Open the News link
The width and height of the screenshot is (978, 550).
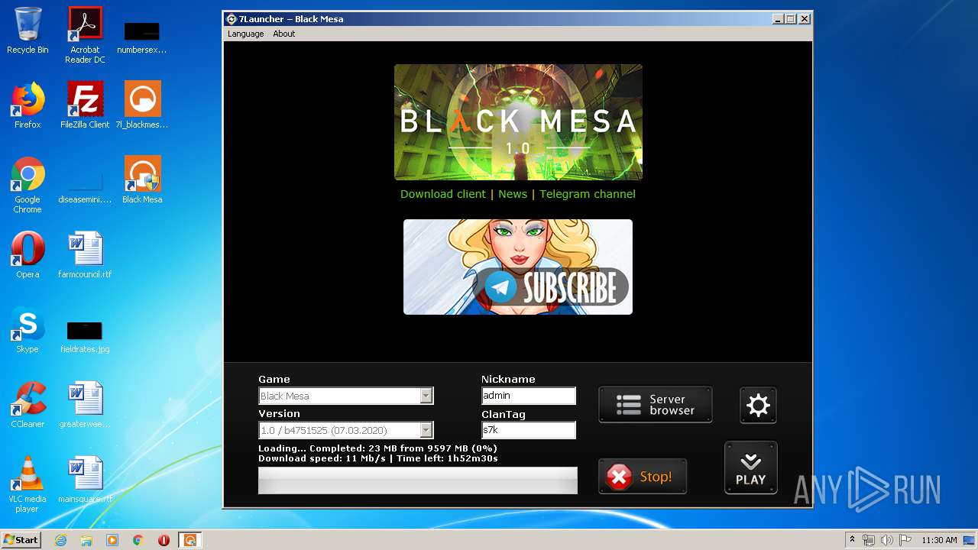coord(513,194)
